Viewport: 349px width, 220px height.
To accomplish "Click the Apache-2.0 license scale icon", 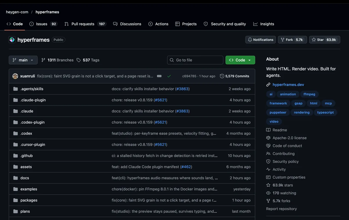I will [x=268, y=138].
